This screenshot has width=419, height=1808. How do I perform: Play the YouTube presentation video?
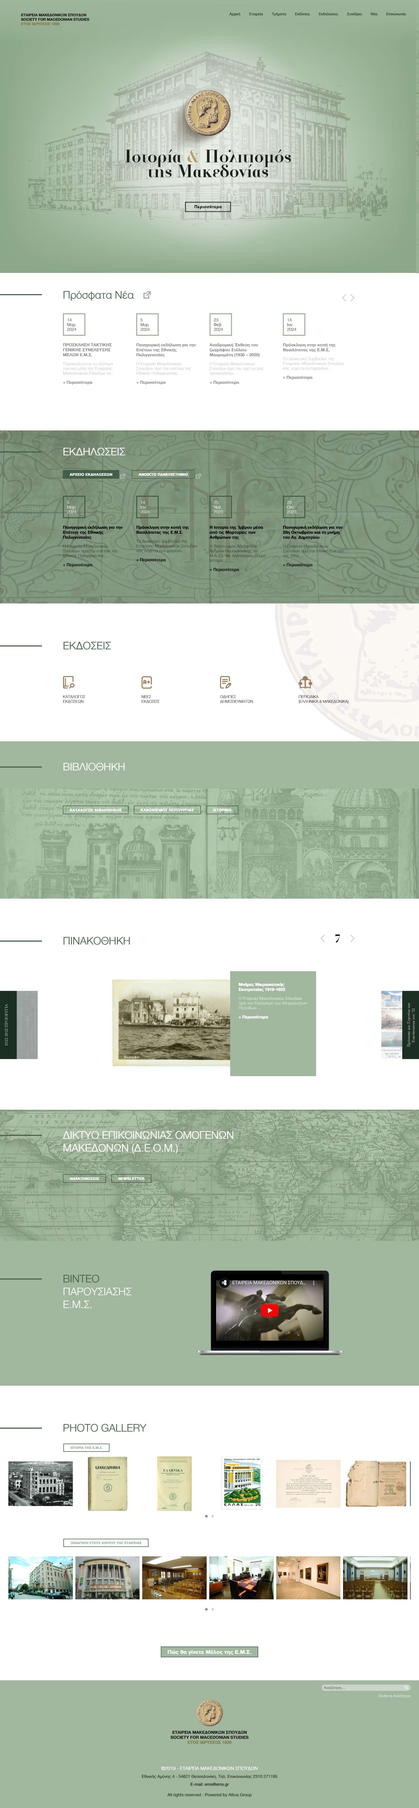tap(269, 1310)
